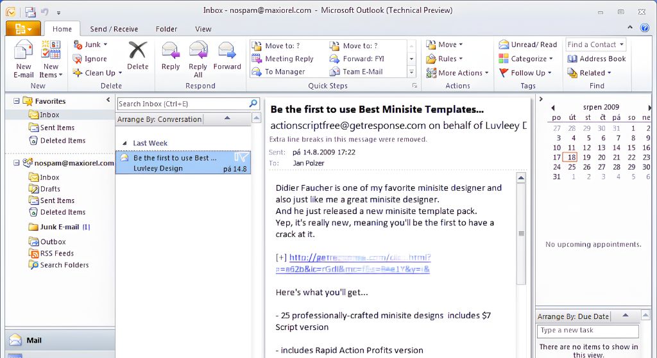Go to previous month in calendar

552,108
